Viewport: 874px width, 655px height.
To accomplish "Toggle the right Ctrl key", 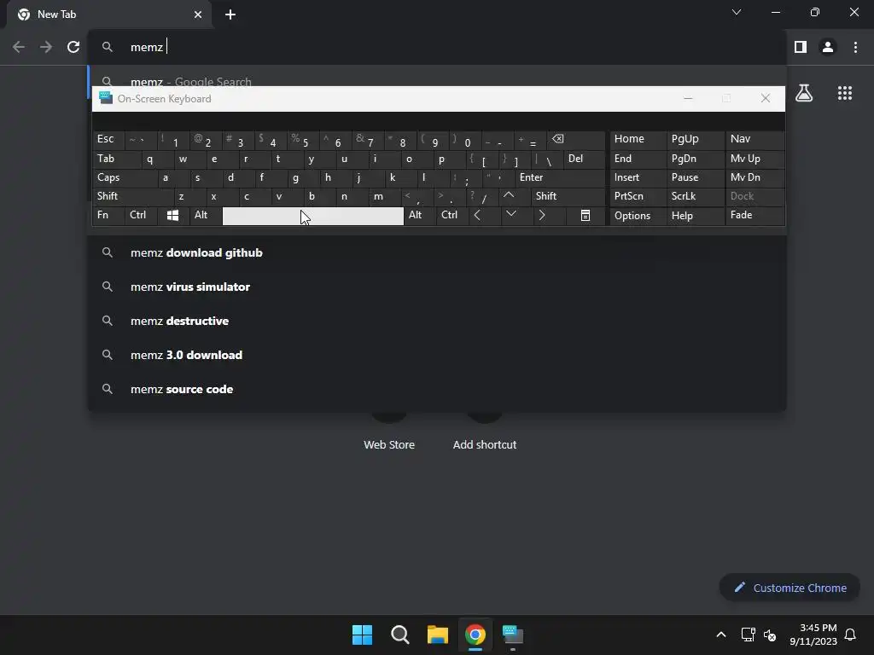I will (x=452, y=215).
